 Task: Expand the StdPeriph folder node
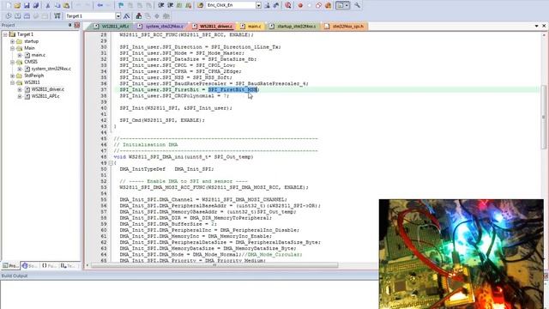(x=13, y=76)
